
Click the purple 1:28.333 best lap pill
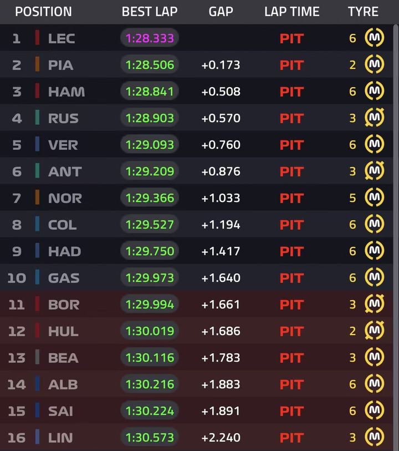tap(150, 38)
